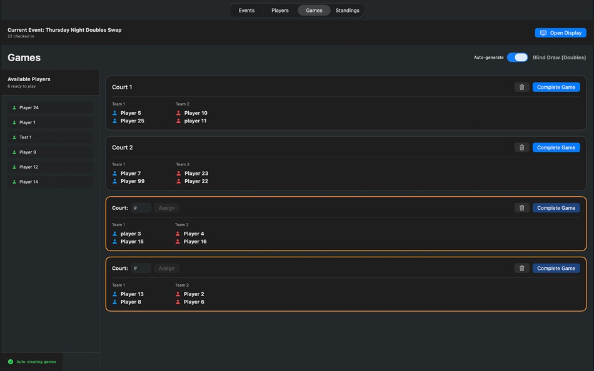Screen dimensions: 594x371
Task: Click the red person icon beside Player 16
Action: (x=178, y=242)
